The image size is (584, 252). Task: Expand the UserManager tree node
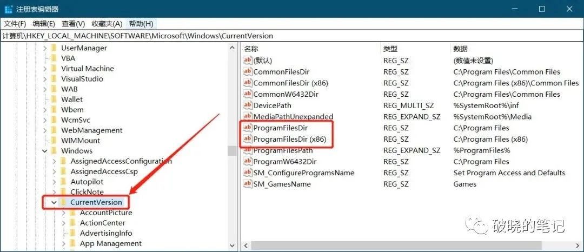(45, 48)
